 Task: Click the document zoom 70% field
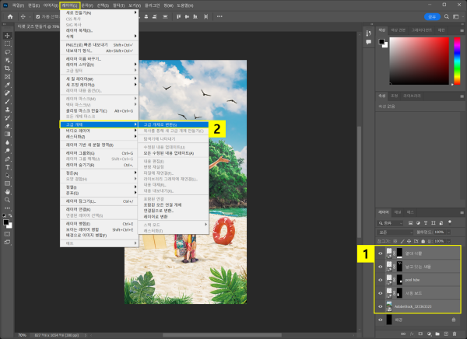[x=22, y=335]
